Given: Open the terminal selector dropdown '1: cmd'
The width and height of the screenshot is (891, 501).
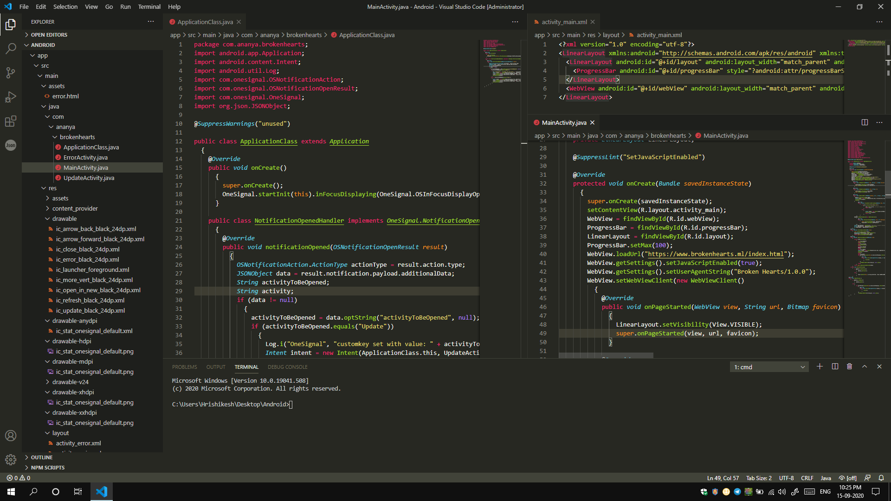Looking at the screenshot, I should [x=769, y=367].
